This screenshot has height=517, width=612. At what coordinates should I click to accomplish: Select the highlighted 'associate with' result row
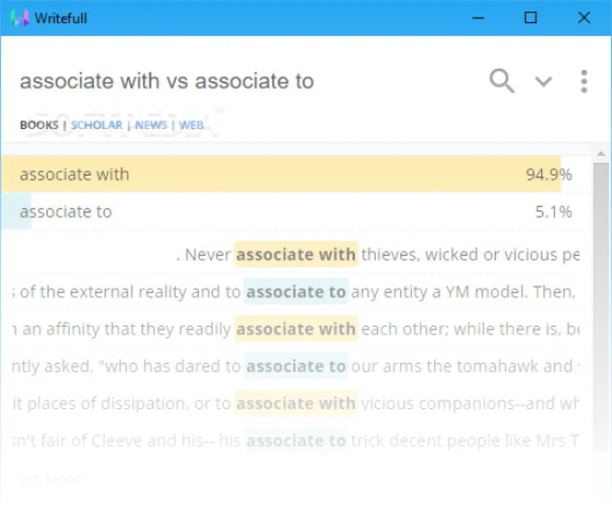[153, 174]
